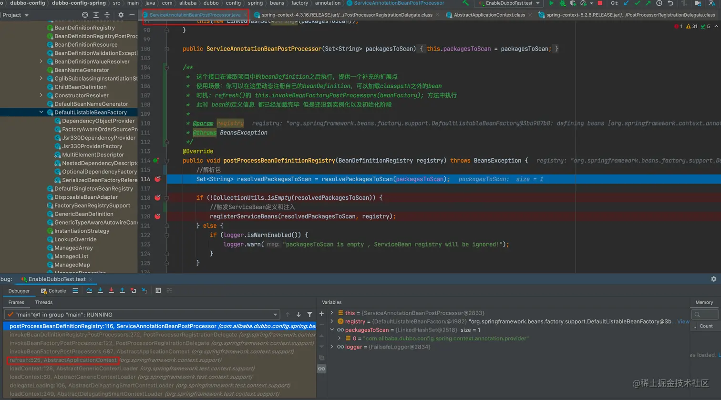This screenshot has height=400, width=721.
Task: Click the Project panel expand all icon
Action: (x=96, y=15)
